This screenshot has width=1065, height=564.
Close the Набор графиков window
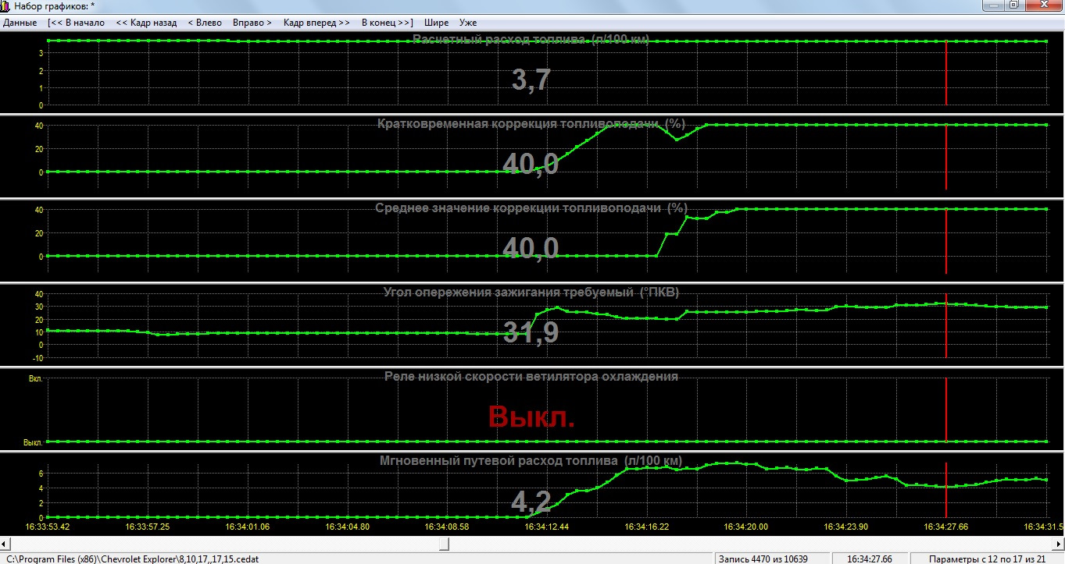coord(1044,5)
